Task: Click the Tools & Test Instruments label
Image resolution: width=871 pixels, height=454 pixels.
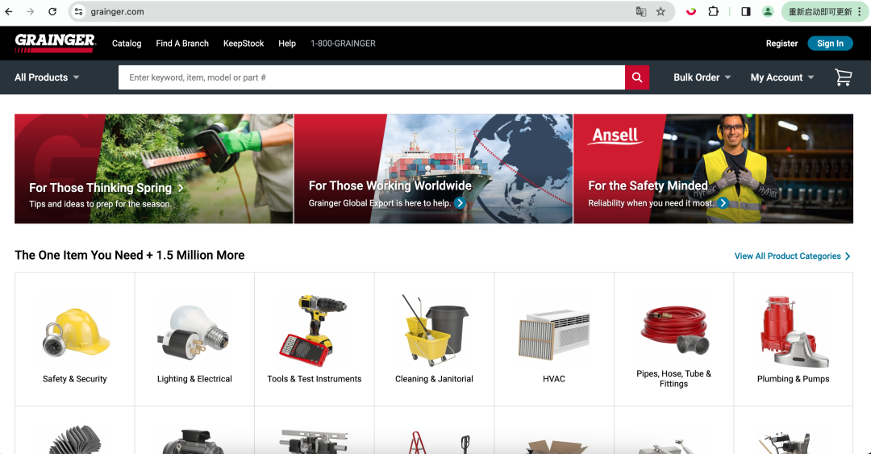Action: point(315,379)
